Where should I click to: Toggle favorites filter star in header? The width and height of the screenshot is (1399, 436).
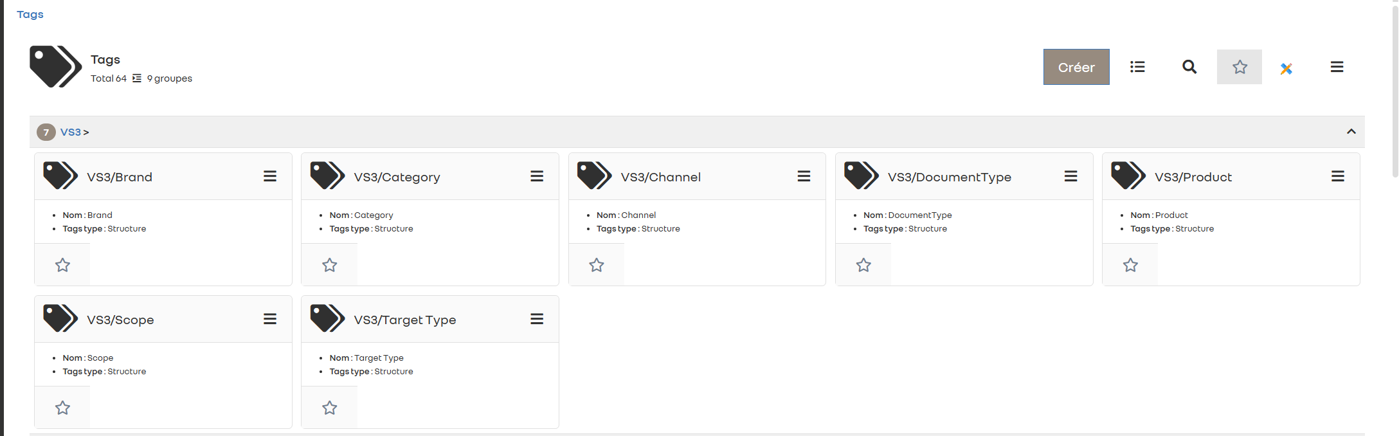pyautogui.click(x=1239, y=67)
